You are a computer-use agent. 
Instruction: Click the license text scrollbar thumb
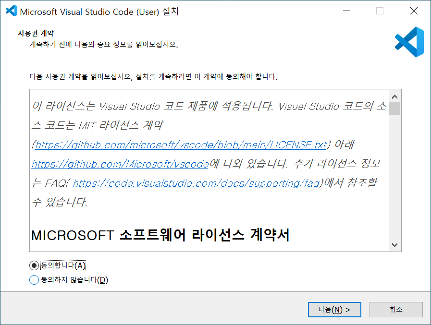coord(394,108)
